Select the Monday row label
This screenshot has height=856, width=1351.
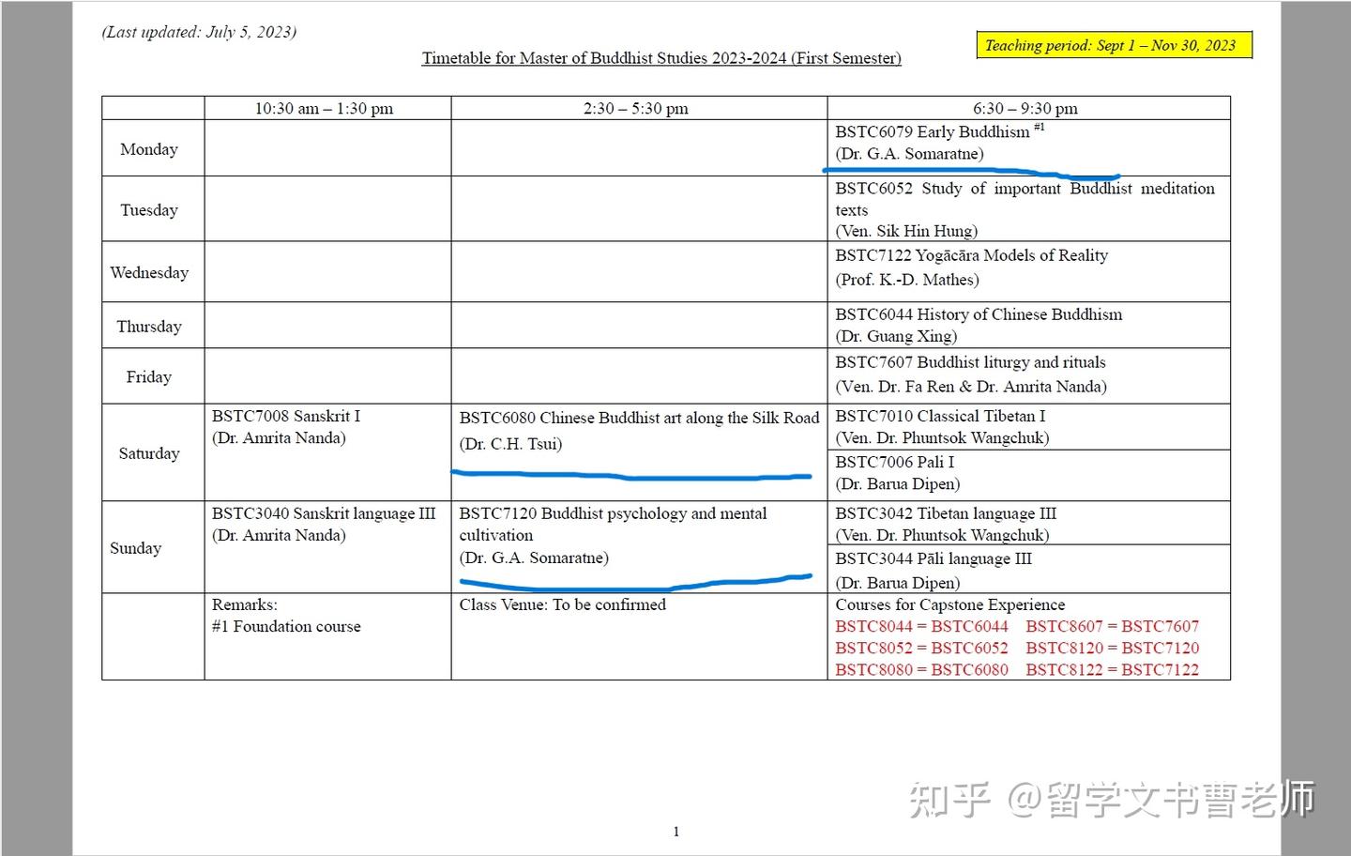(x=148, y=148)
